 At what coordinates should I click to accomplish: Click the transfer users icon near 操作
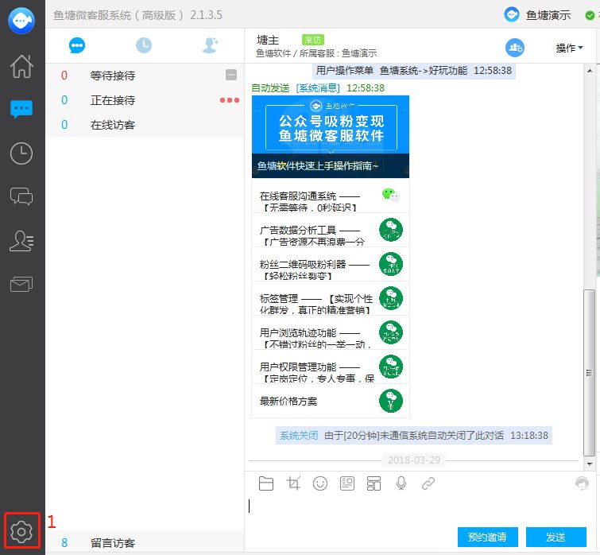click(x=515, y=48)
